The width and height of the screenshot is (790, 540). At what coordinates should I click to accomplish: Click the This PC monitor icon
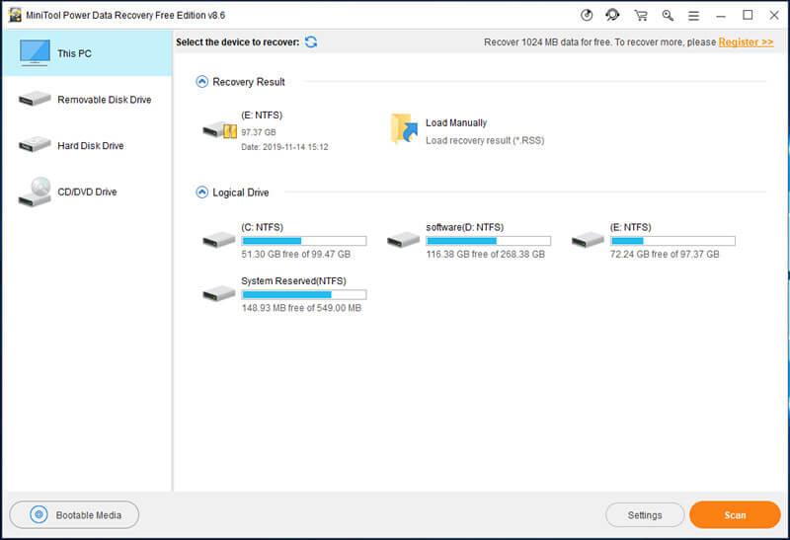35,53
